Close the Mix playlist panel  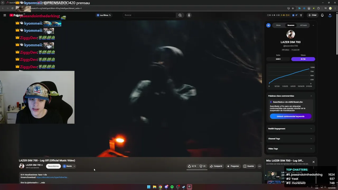(x=313, y=162)
